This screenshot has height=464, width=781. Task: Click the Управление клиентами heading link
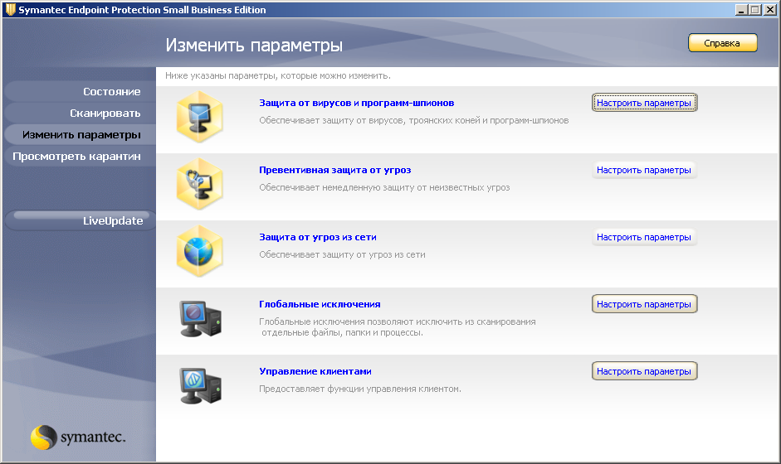[315, 371]
